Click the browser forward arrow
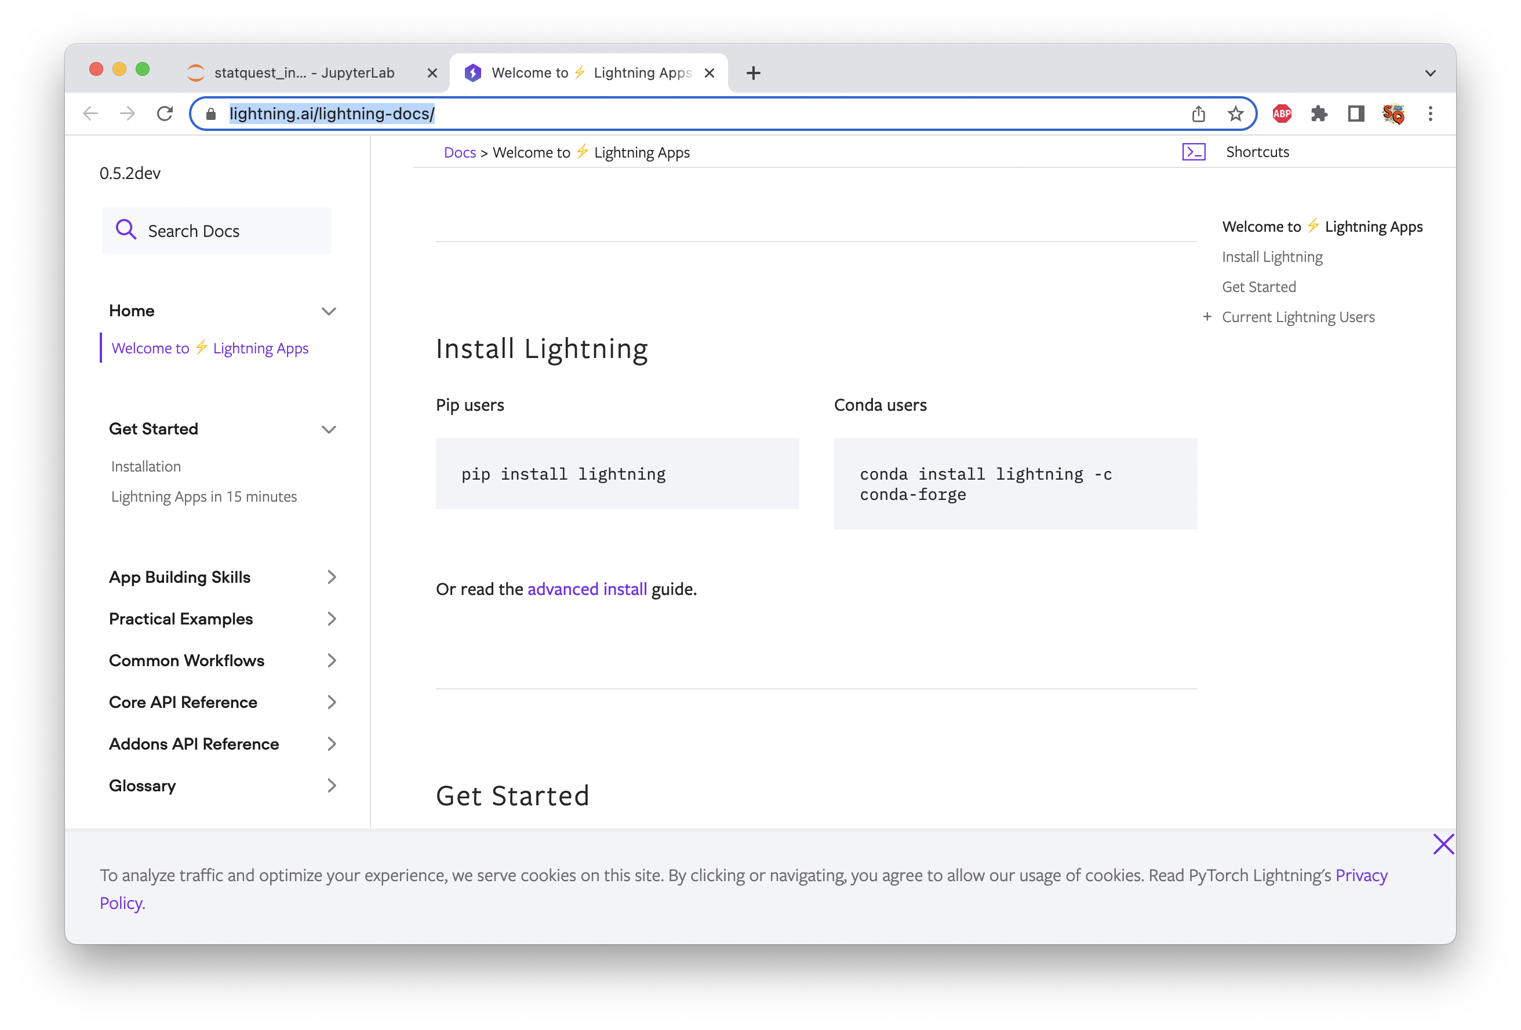Viewport: 1521px width, 1030px height. pos(128,114)
